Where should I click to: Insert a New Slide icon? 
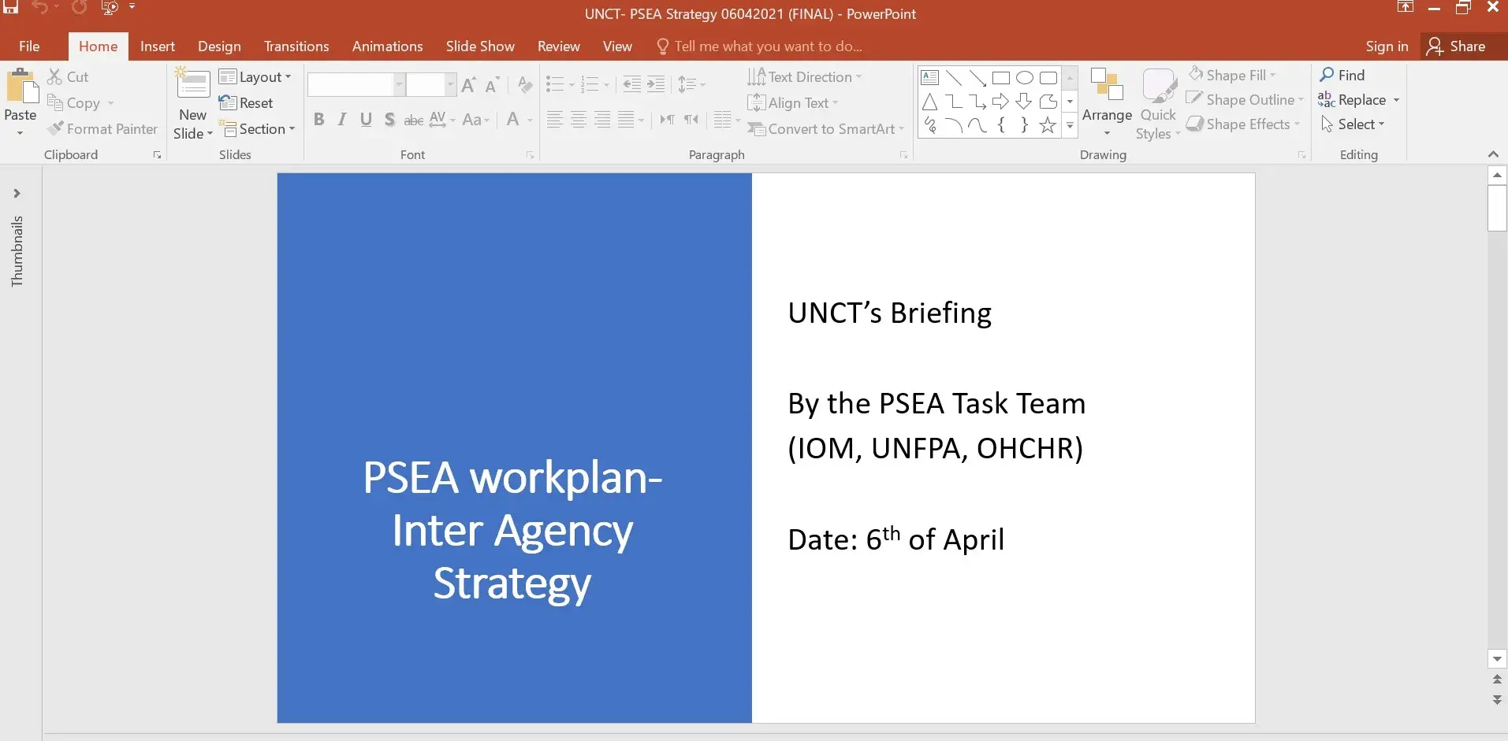click(x=193, y=84)
